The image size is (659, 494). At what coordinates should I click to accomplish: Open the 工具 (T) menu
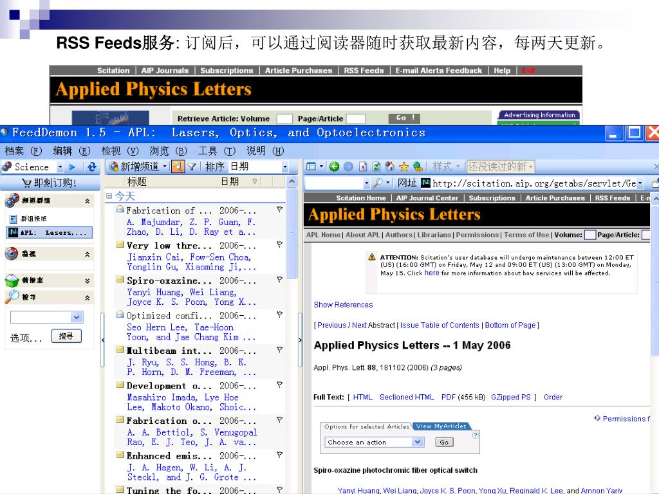216,151
